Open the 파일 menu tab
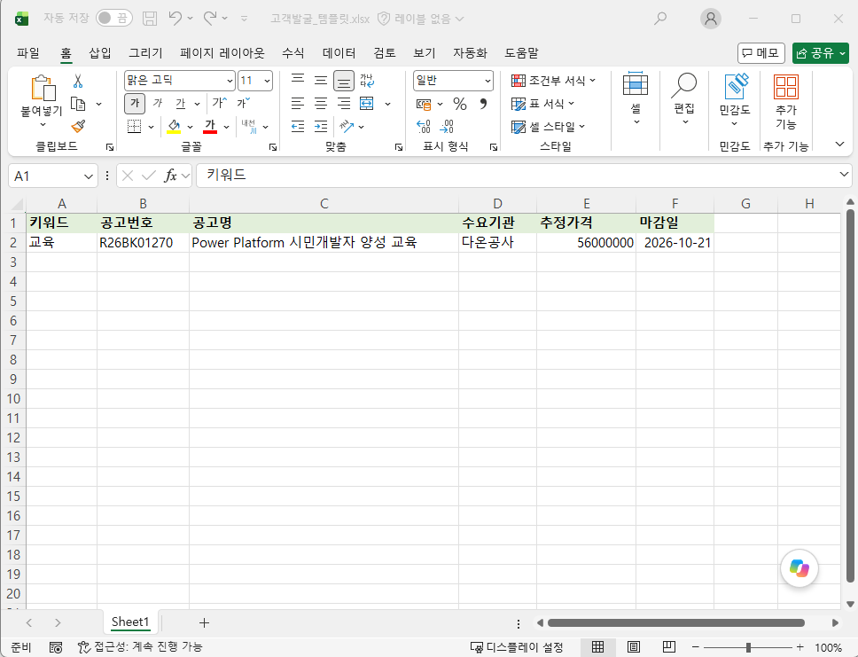Viewport: 858px width, 657px height. point(27,52)
